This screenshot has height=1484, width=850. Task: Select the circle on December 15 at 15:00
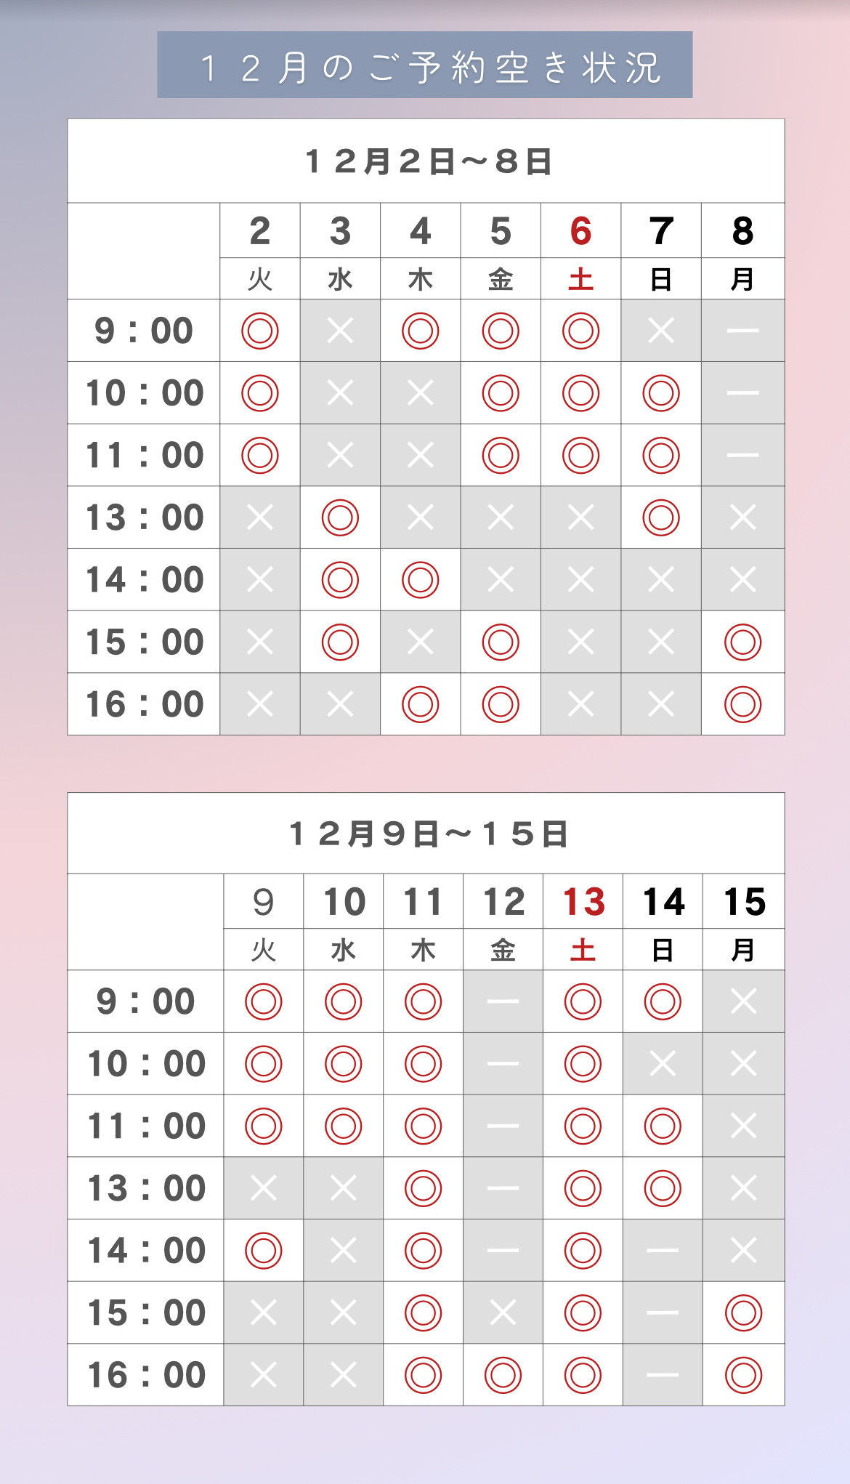click(743, 1312)
